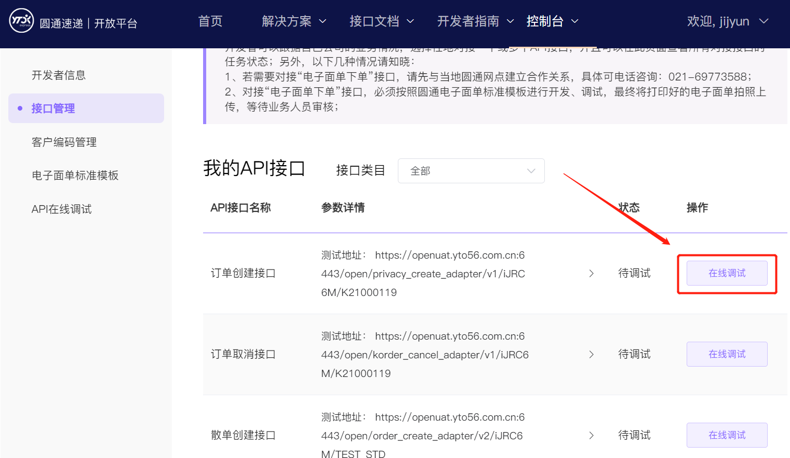Click the 订单创建接口 name cell

tap(243, 273)
